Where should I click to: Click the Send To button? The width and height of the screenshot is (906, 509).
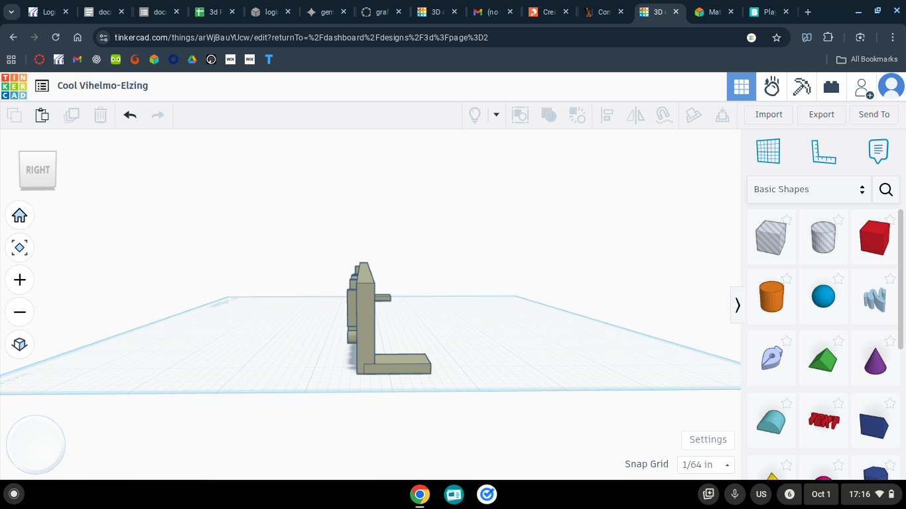click(874, 115)
